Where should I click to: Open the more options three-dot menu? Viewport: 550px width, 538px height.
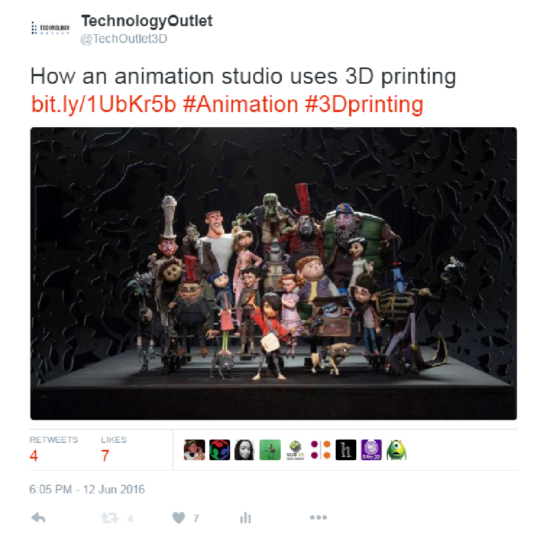coord(318,517)
